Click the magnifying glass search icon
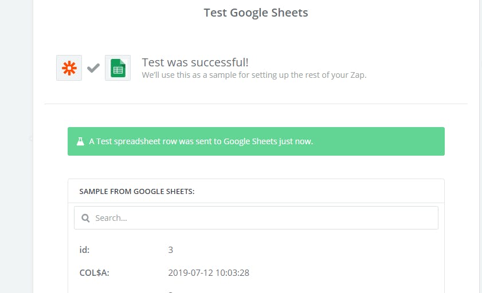Screen dimensions: 482x293 click(x=85, y=218)
